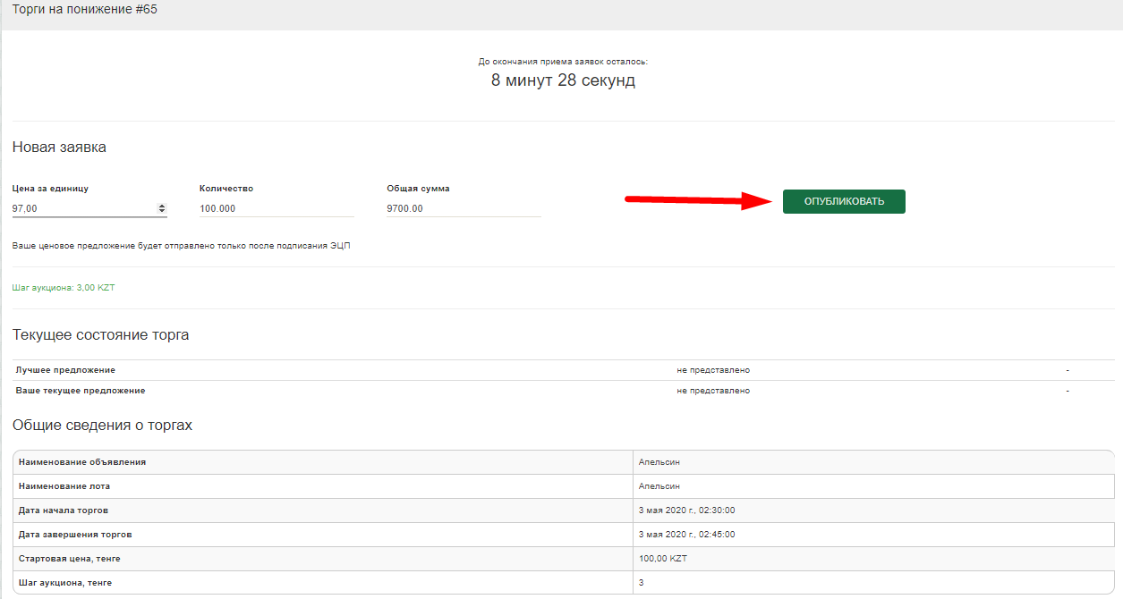Click the price stepper arrows
Screen dimensions: 1123x599
162,208
